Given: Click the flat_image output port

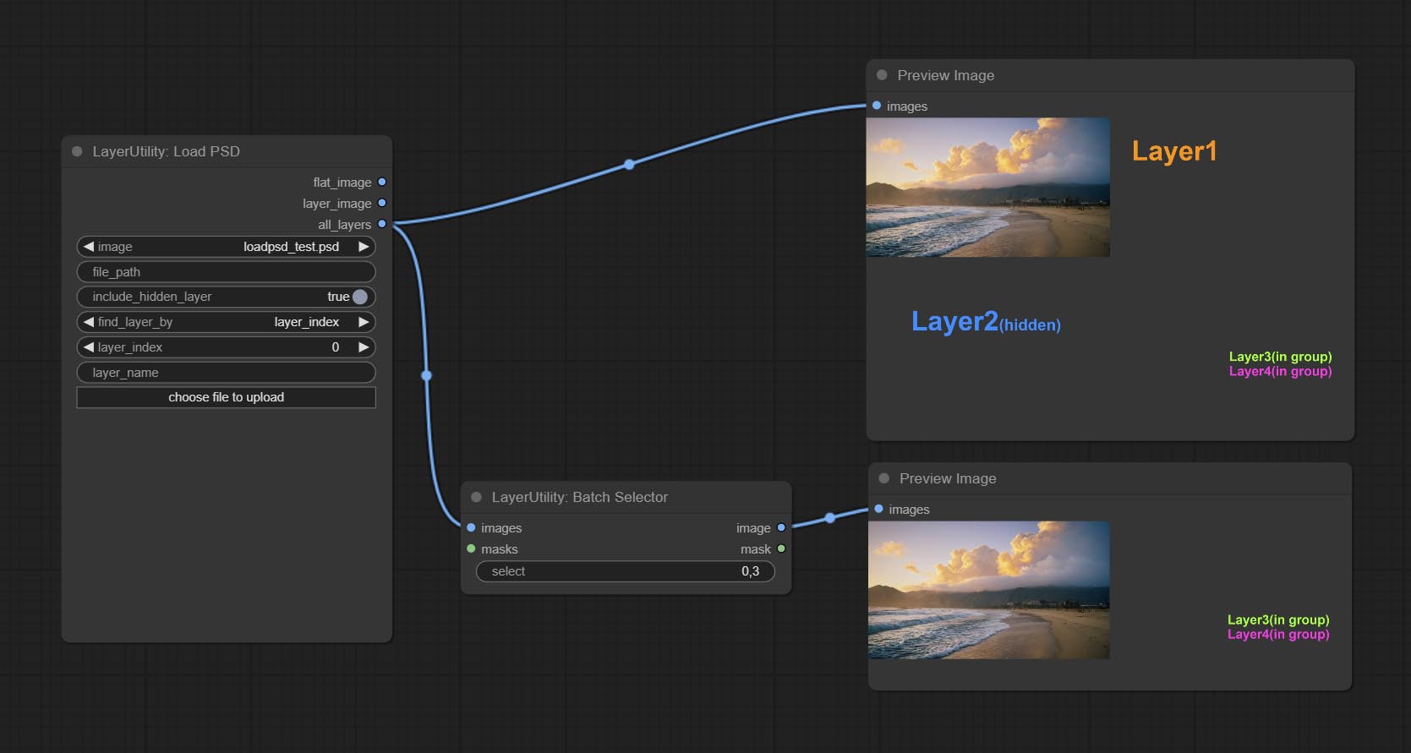Looking at the screenshot, I should pyautogui.click(x=382, y=182).
